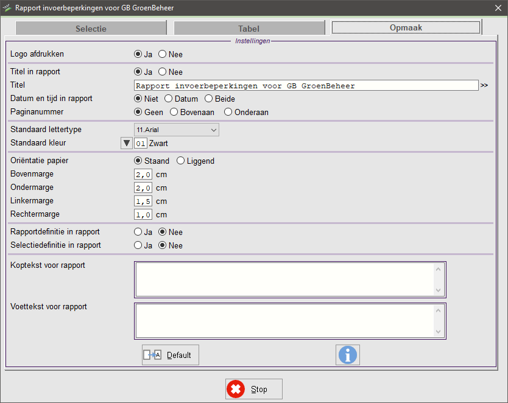Click the Default button
This screenshot has width=508, height=403.
click(171, 355)
